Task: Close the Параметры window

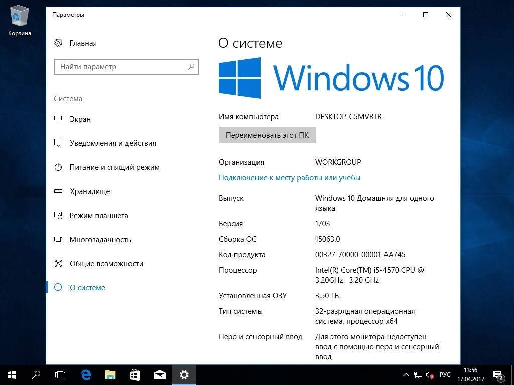Action: click(x=449, y=15)
